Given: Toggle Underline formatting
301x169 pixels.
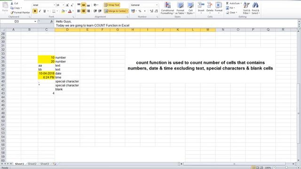Looking at the screenshot, I should coord(45,11).
